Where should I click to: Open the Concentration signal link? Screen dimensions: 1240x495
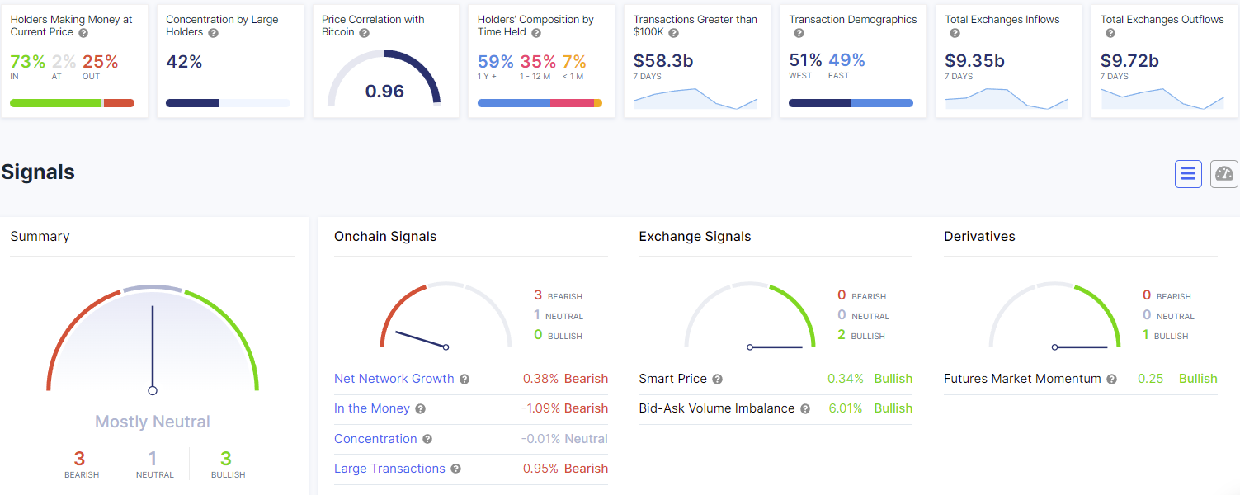(x=375, y=439)
